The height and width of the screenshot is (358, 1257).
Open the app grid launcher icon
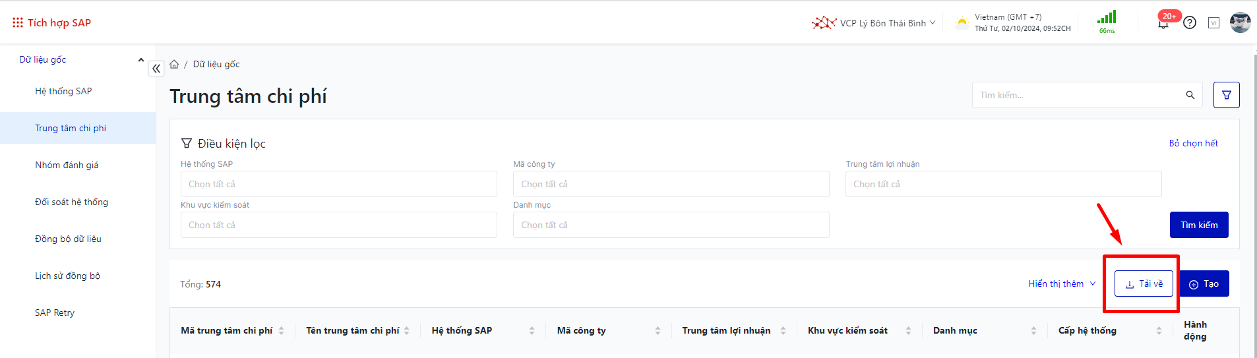17,22
